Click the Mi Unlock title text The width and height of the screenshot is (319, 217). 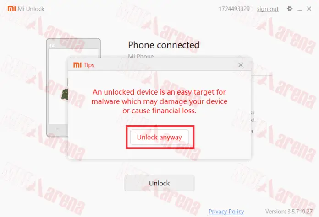click(x=31, y=9)
